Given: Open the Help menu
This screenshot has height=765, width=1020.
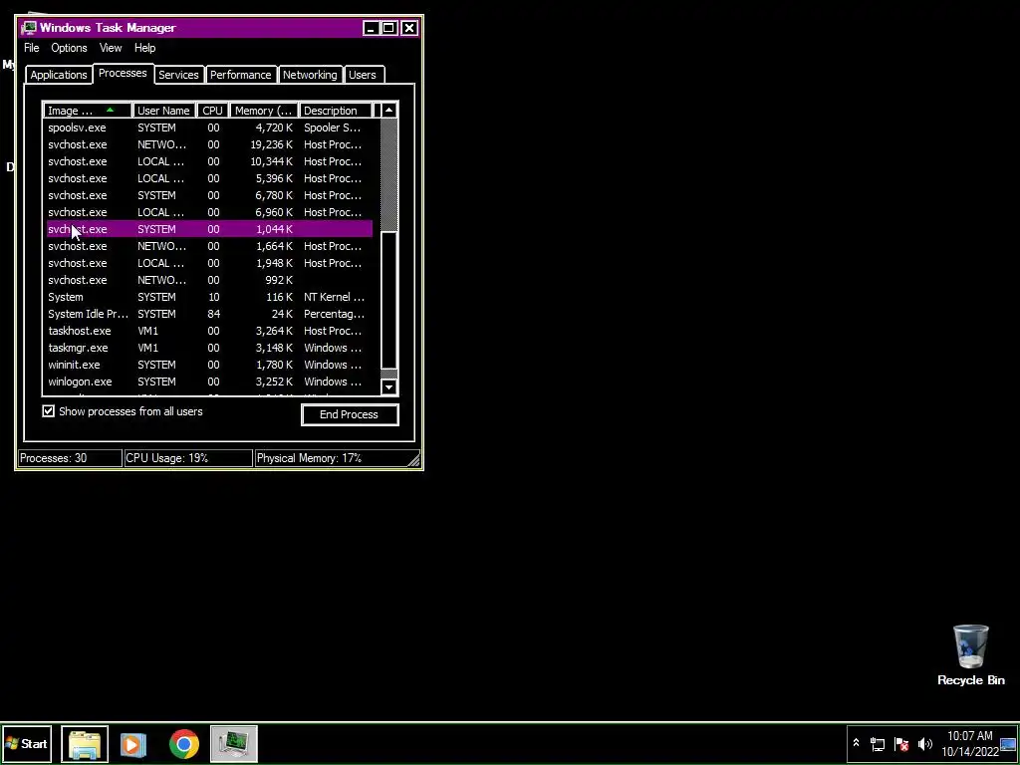Looking at the screenshot, I should click(145, 48).
